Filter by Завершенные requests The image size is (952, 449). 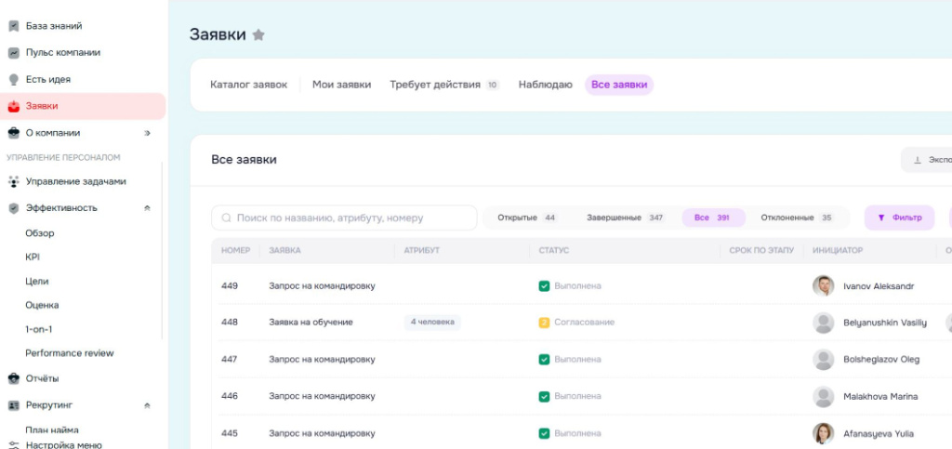point(626,218)
